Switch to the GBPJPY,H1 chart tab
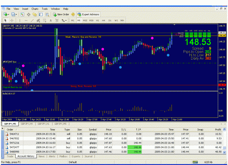 pos(43,124)
